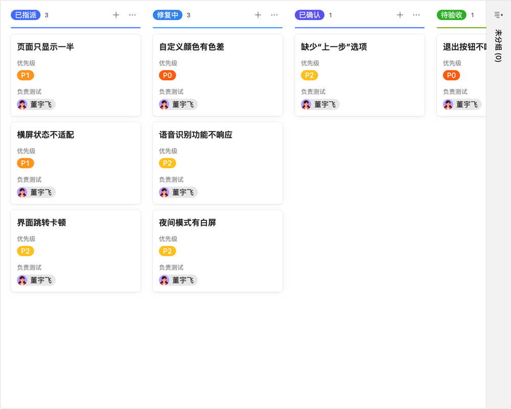Open the 夜间模式有白屏 card
The height and width of the screenshot is (409, 511).
coord(217,251)
